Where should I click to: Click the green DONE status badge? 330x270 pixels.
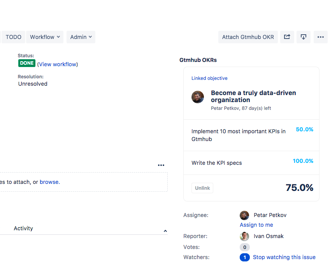coord(27,63)
